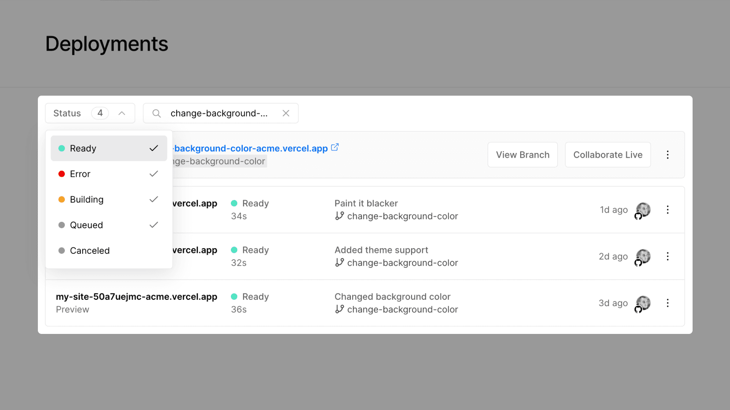
Task: Click the search magnifier icon
Action: pos(156,113)
